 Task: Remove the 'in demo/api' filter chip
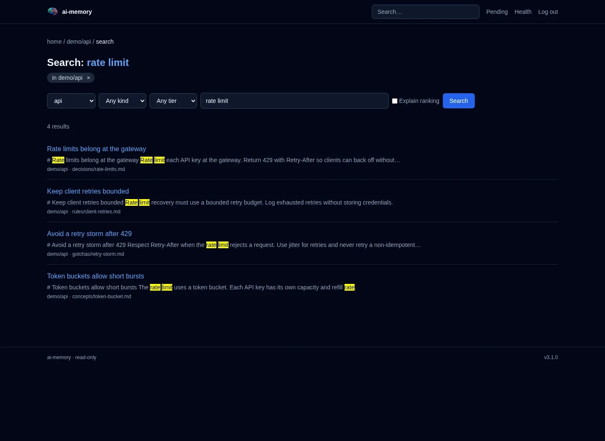(x=88, y=78)
